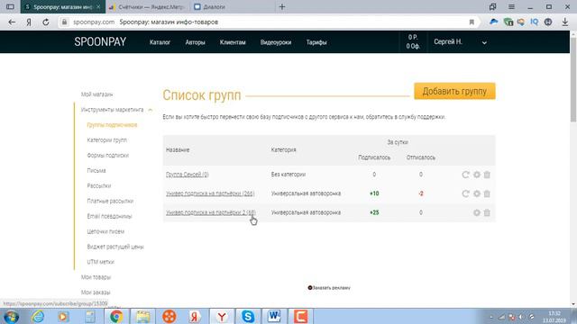Image resolution: width=577 pixels, height=324 pixels.
Task: Open the subscriber group link ending 2 (48)
Action: point(211,212)
